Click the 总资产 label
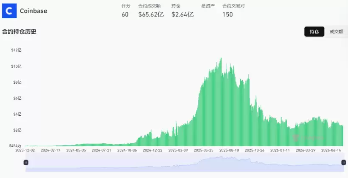 point(208,6)
